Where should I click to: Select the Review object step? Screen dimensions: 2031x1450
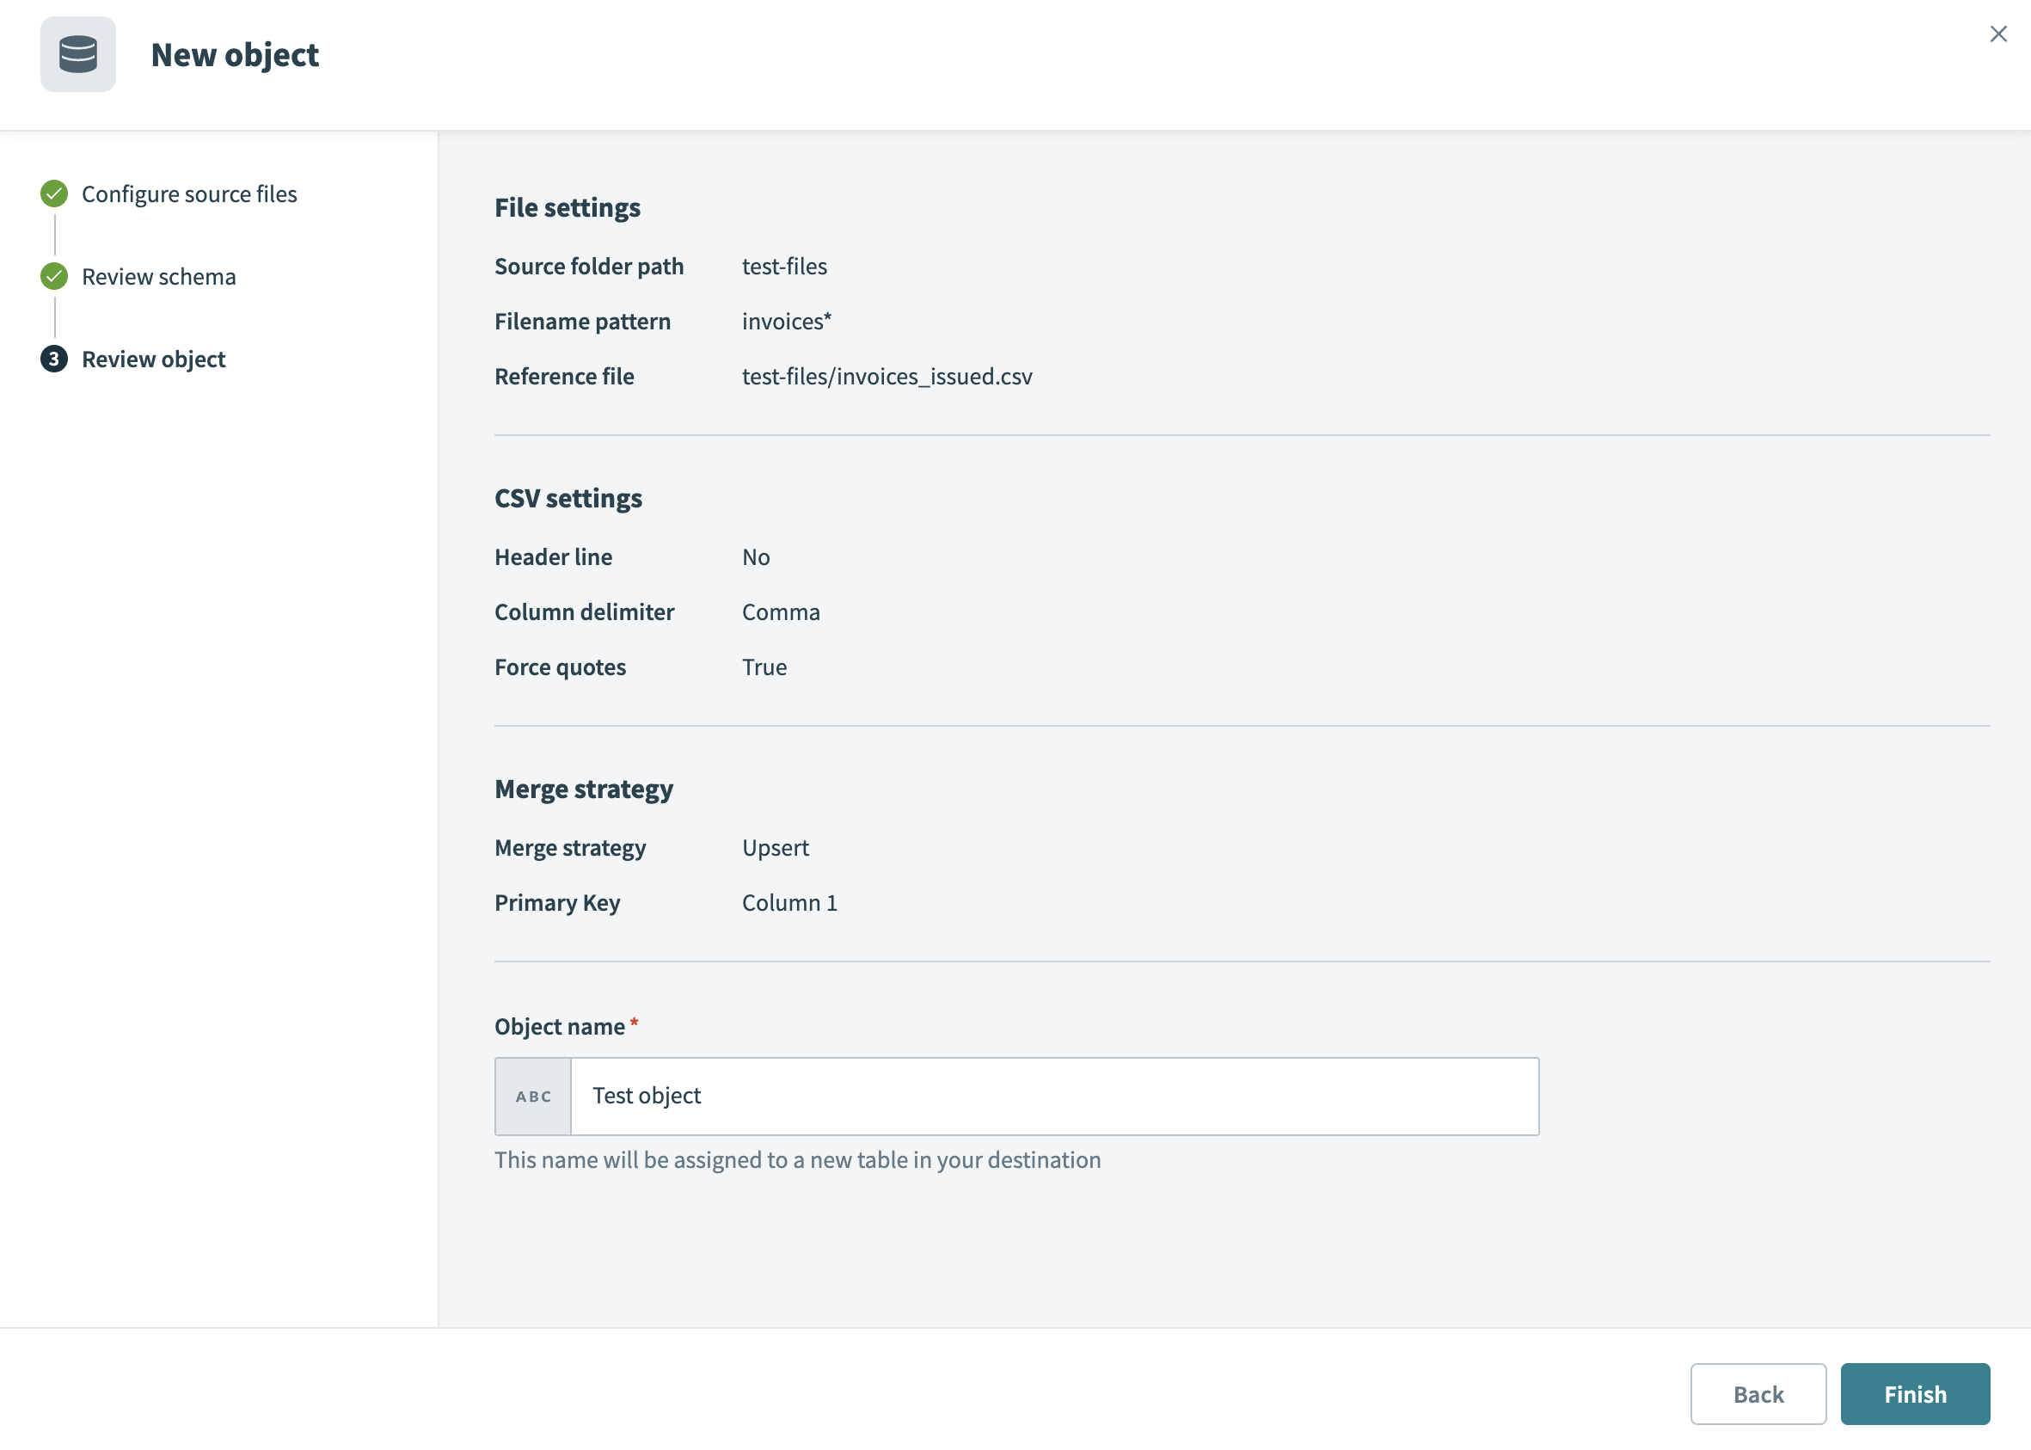154,359
